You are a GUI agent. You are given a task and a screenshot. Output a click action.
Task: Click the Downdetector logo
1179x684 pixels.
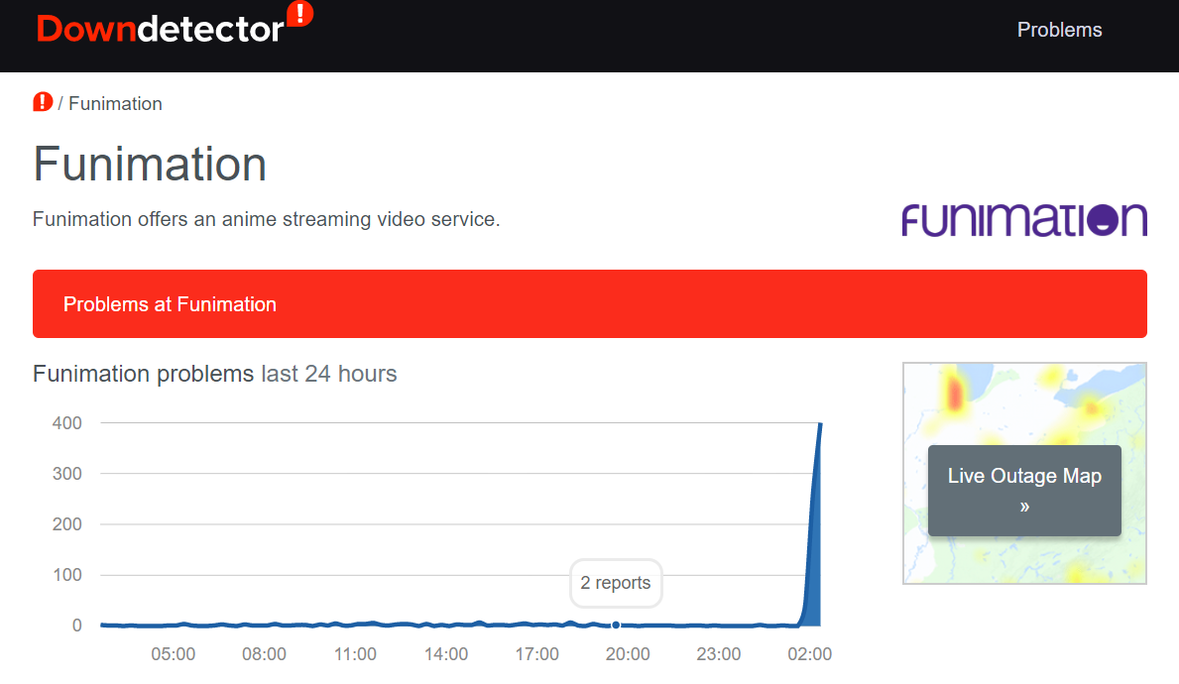(175, 25)
